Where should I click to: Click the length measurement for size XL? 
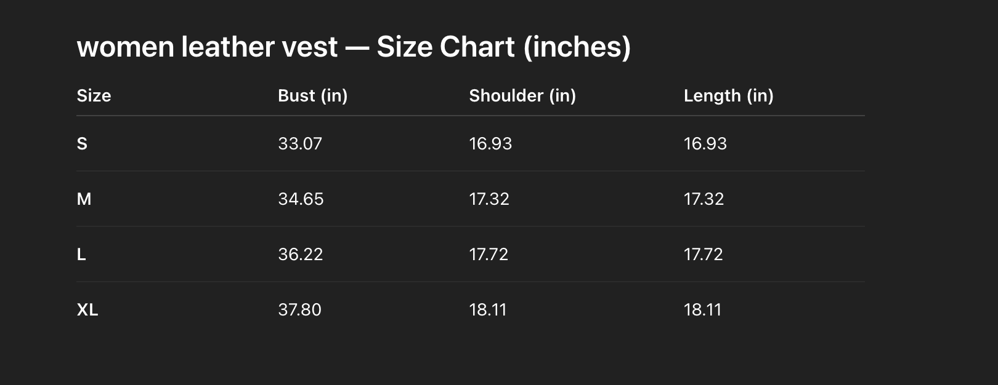click(702, 310)
